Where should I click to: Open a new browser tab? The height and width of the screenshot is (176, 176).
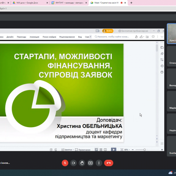(x=131, y=3)
